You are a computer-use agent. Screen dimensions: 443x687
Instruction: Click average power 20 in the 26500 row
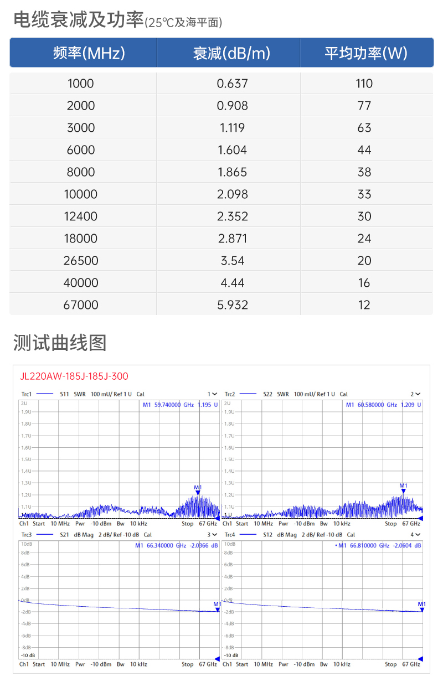pyautogui.click(x=364, y=261)
